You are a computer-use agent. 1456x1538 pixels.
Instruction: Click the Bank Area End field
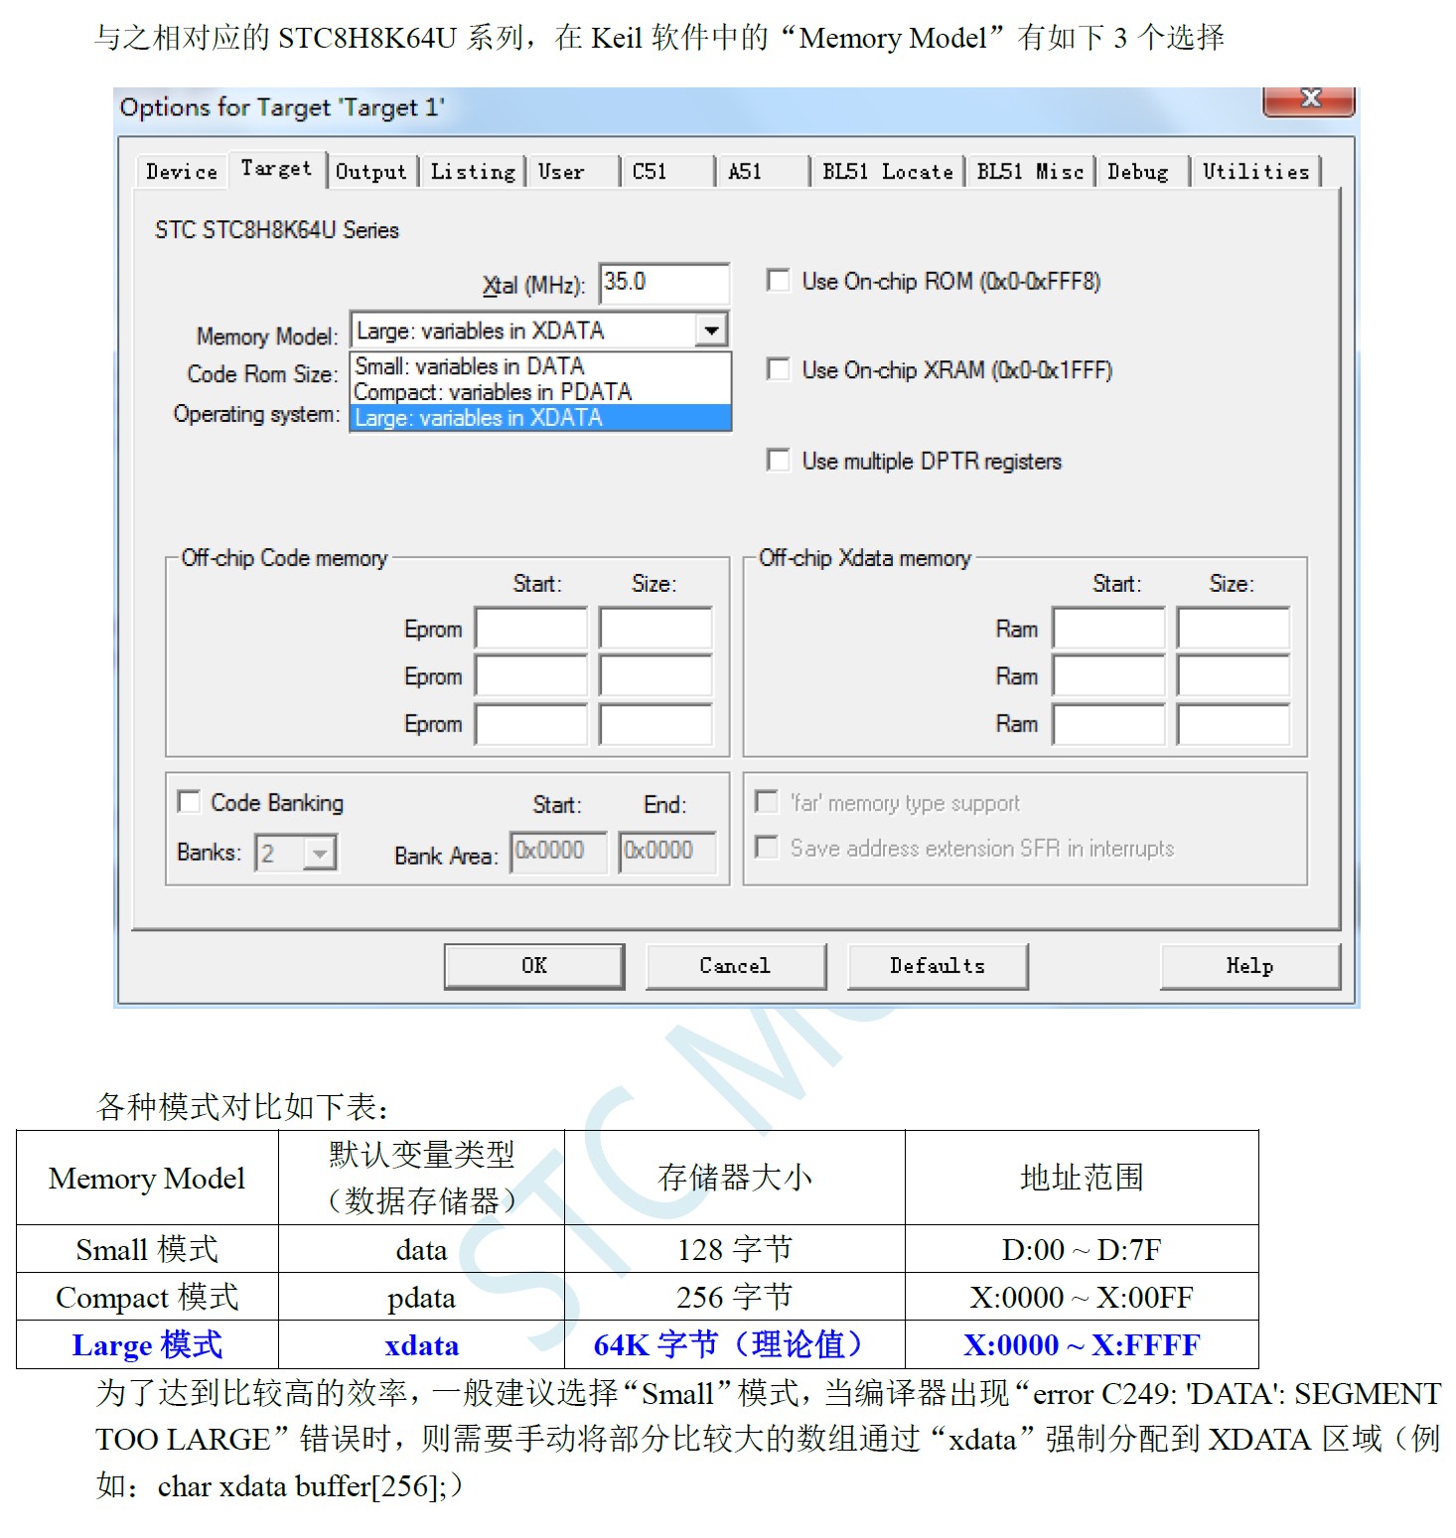[x=666, y=852]
